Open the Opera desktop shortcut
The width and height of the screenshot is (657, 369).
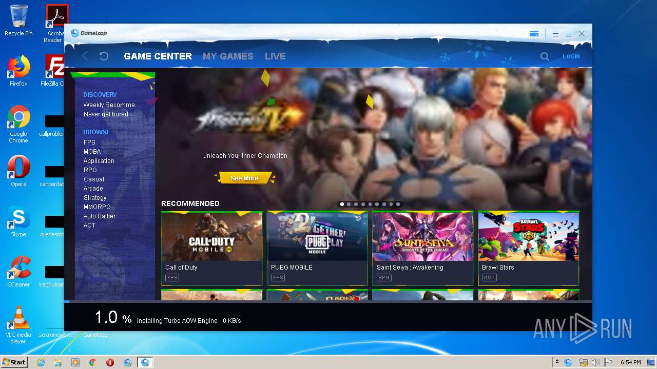point(18,171)
